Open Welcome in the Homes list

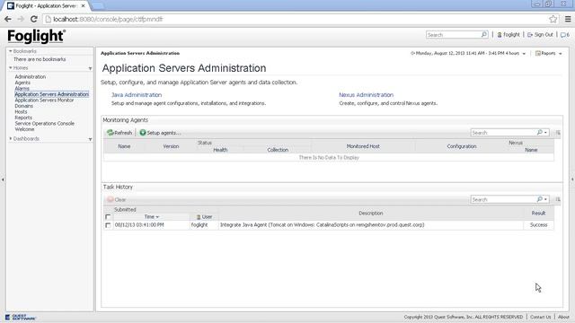[x=24, y=129]
